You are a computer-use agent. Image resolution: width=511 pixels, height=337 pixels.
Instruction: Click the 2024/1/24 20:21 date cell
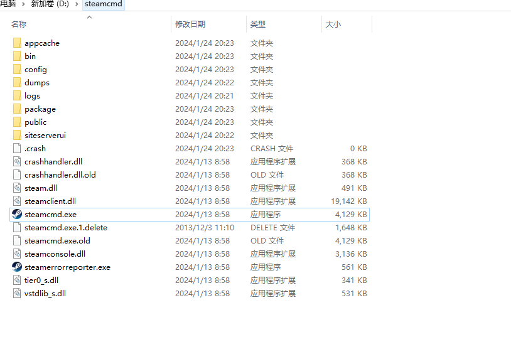coord(204,96)
